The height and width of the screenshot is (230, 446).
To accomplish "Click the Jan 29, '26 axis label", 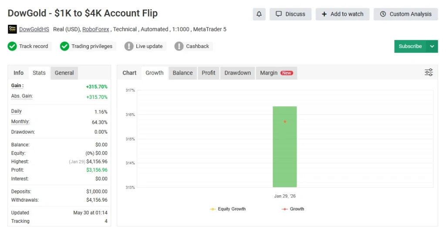I will coord(285,196).
